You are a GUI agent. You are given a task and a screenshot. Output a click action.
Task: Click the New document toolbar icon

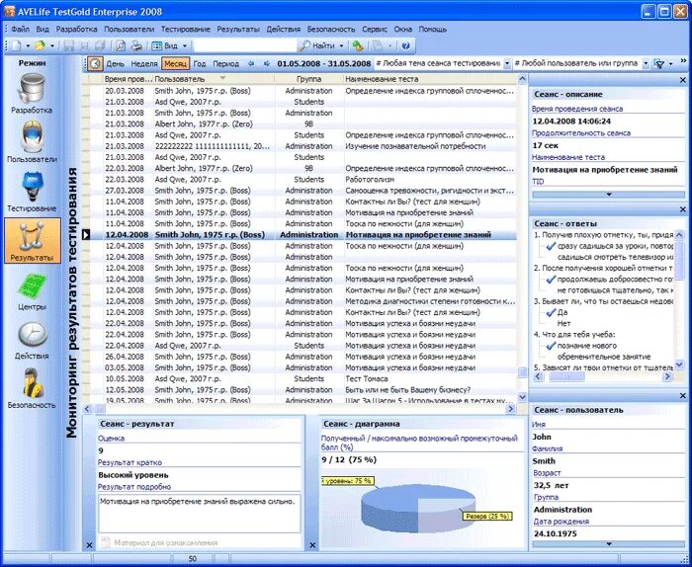tap(17, 45)
